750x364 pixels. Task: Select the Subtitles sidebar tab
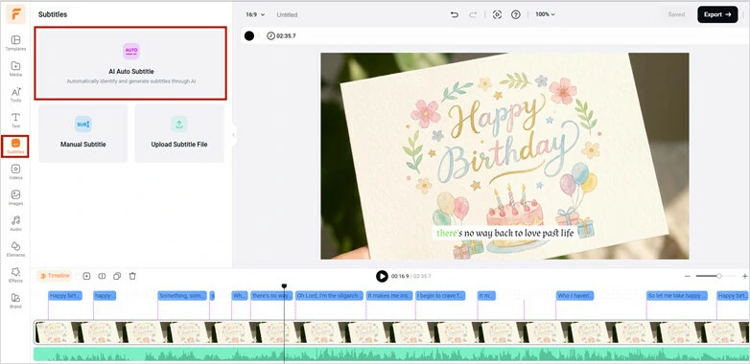15,146
